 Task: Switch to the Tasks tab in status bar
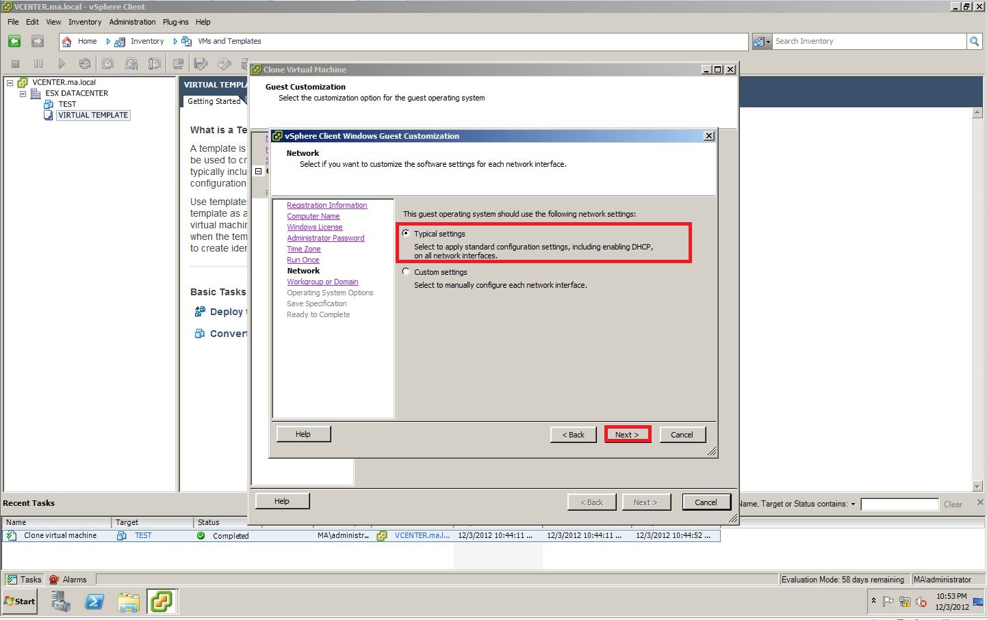pyautogui.click(x=25, y=580)
